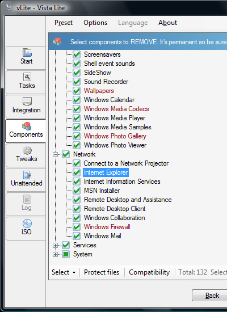Open the Start page icon in sidebar
The image size is (227, 312).
click(x=27, y=53)
